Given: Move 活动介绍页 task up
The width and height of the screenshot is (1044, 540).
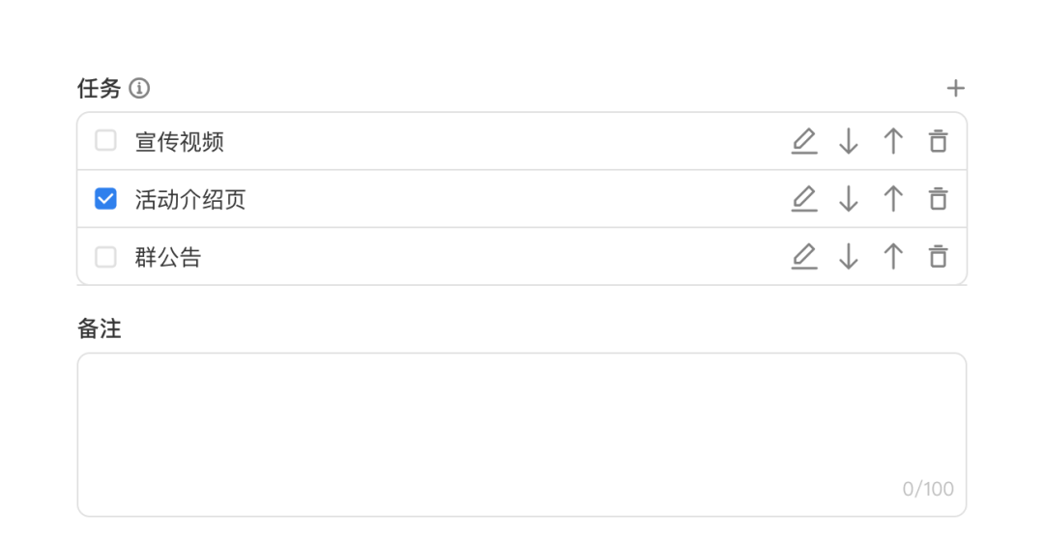Looking at the screenshot, I should point(893,199).
